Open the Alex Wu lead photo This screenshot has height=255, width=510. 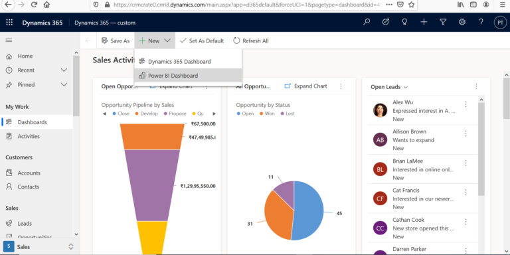tap(380, 110)
